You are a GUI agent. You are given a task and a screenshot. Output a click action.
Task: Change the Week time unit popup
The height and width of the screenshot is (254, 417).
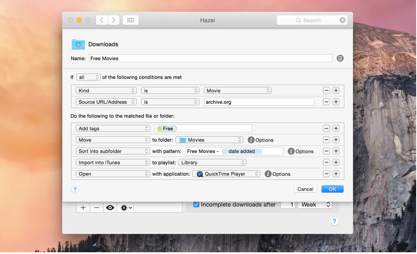(x=315, y=205)
